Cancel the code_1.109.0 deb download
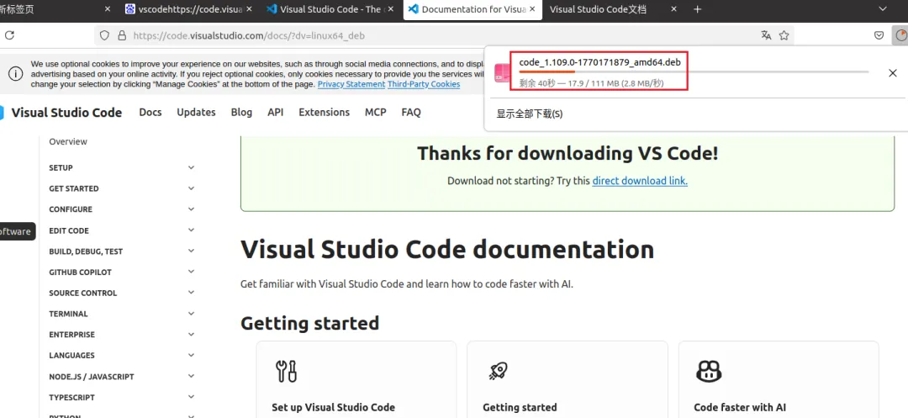 coord(893,73)
